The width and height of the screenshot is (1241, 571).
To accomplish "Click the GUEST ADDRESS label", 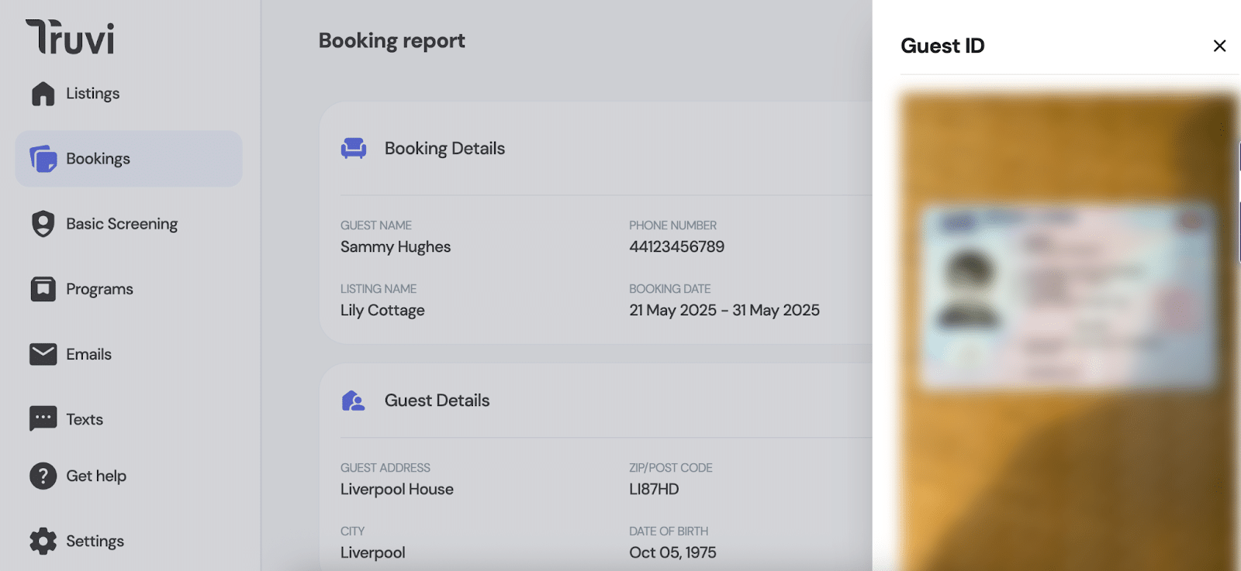I will (385, 468).
